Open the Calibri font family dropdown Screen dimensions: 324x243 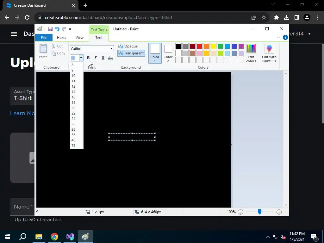click(111, 49)
